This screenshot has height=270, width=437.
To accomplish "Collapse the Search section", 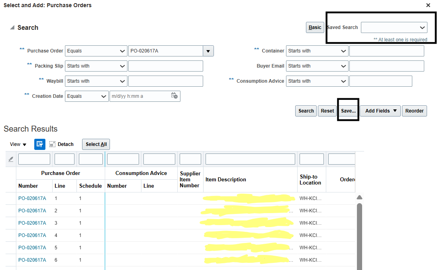I will coord(12,27).
